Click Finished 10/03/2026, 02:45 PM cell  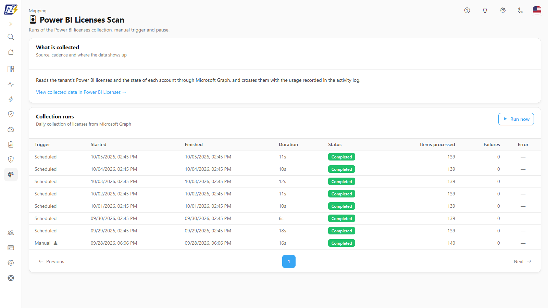point(208,181)
